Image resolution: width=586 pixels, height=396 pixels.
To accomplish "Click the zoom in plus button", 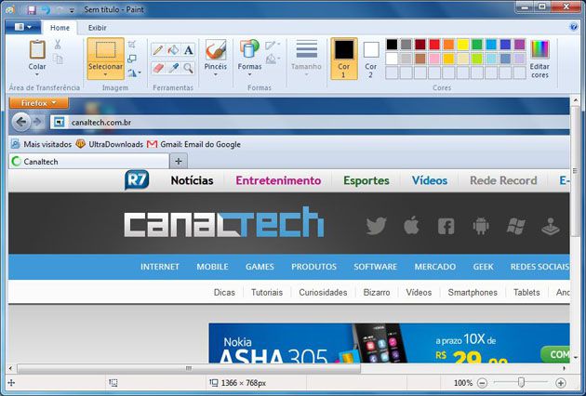I will (x=561, y=383).
